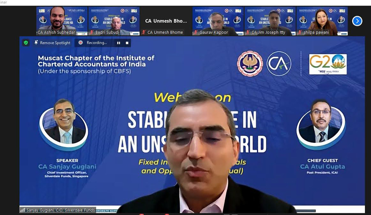Pause the meeting recording
The image size is (371, 215).
pos(118,43)
